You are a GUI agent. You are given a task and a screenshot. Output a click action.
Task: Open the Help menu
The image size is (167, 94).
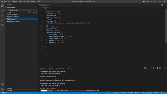38,2
